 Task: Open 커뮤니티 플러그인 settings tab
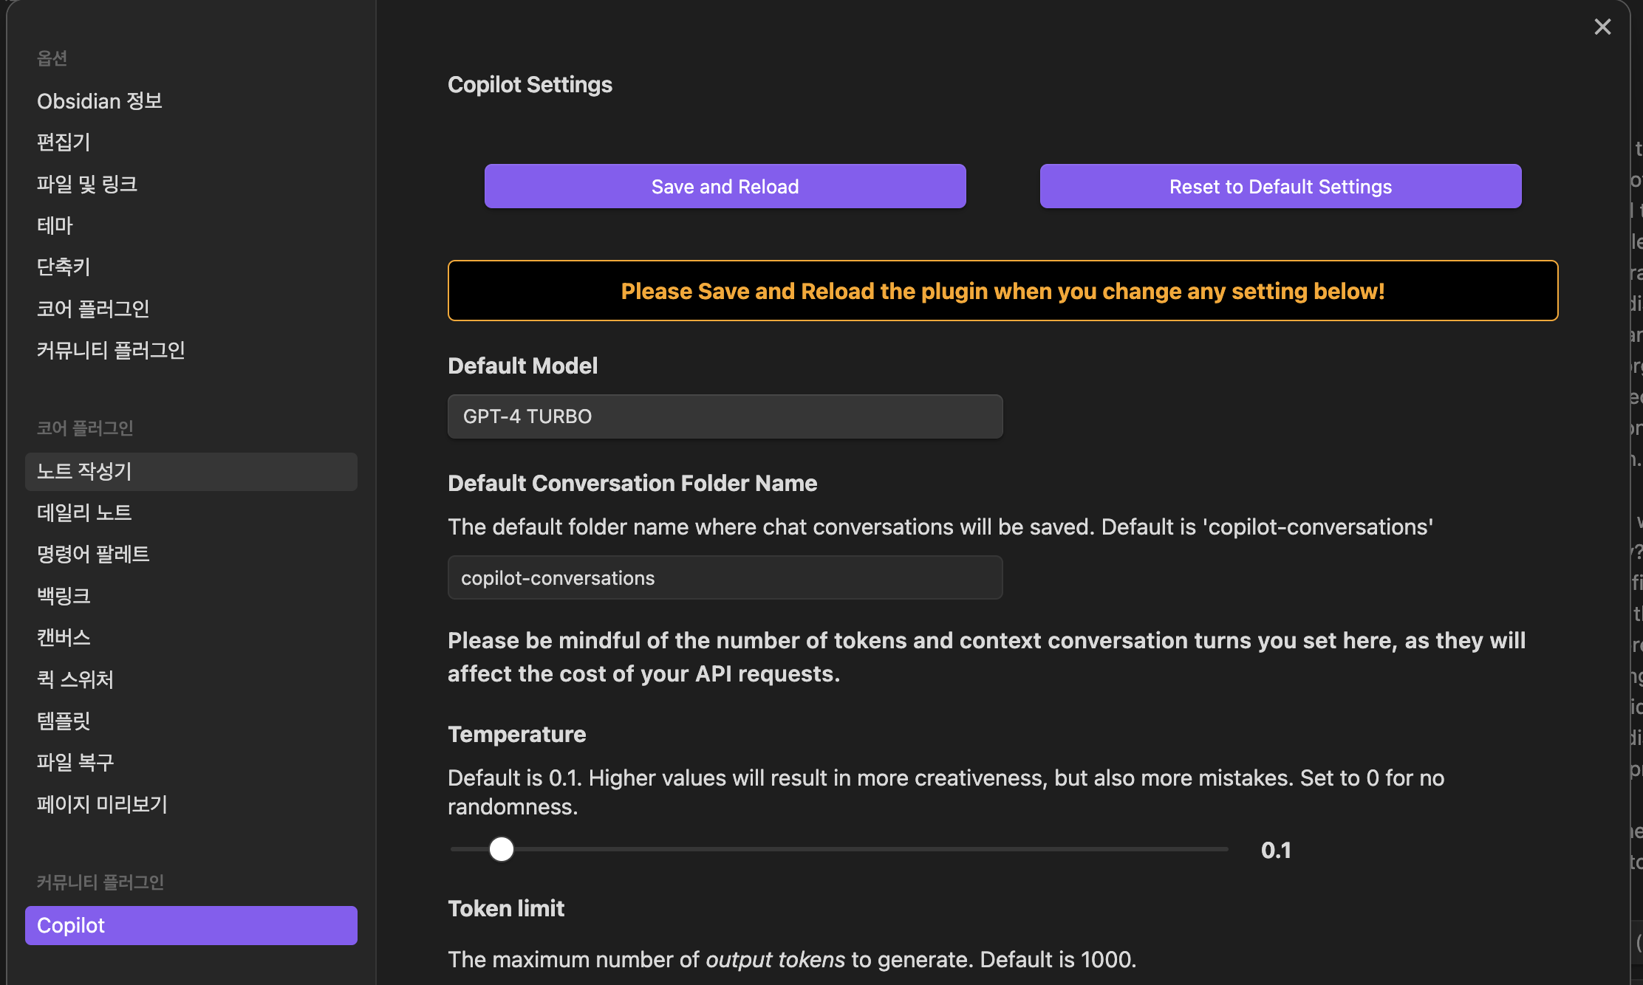click(x=111, y=350)
